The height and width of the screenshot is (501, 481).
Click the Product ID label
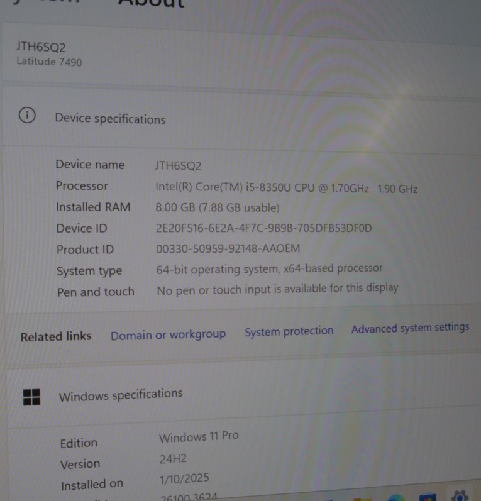86,249
